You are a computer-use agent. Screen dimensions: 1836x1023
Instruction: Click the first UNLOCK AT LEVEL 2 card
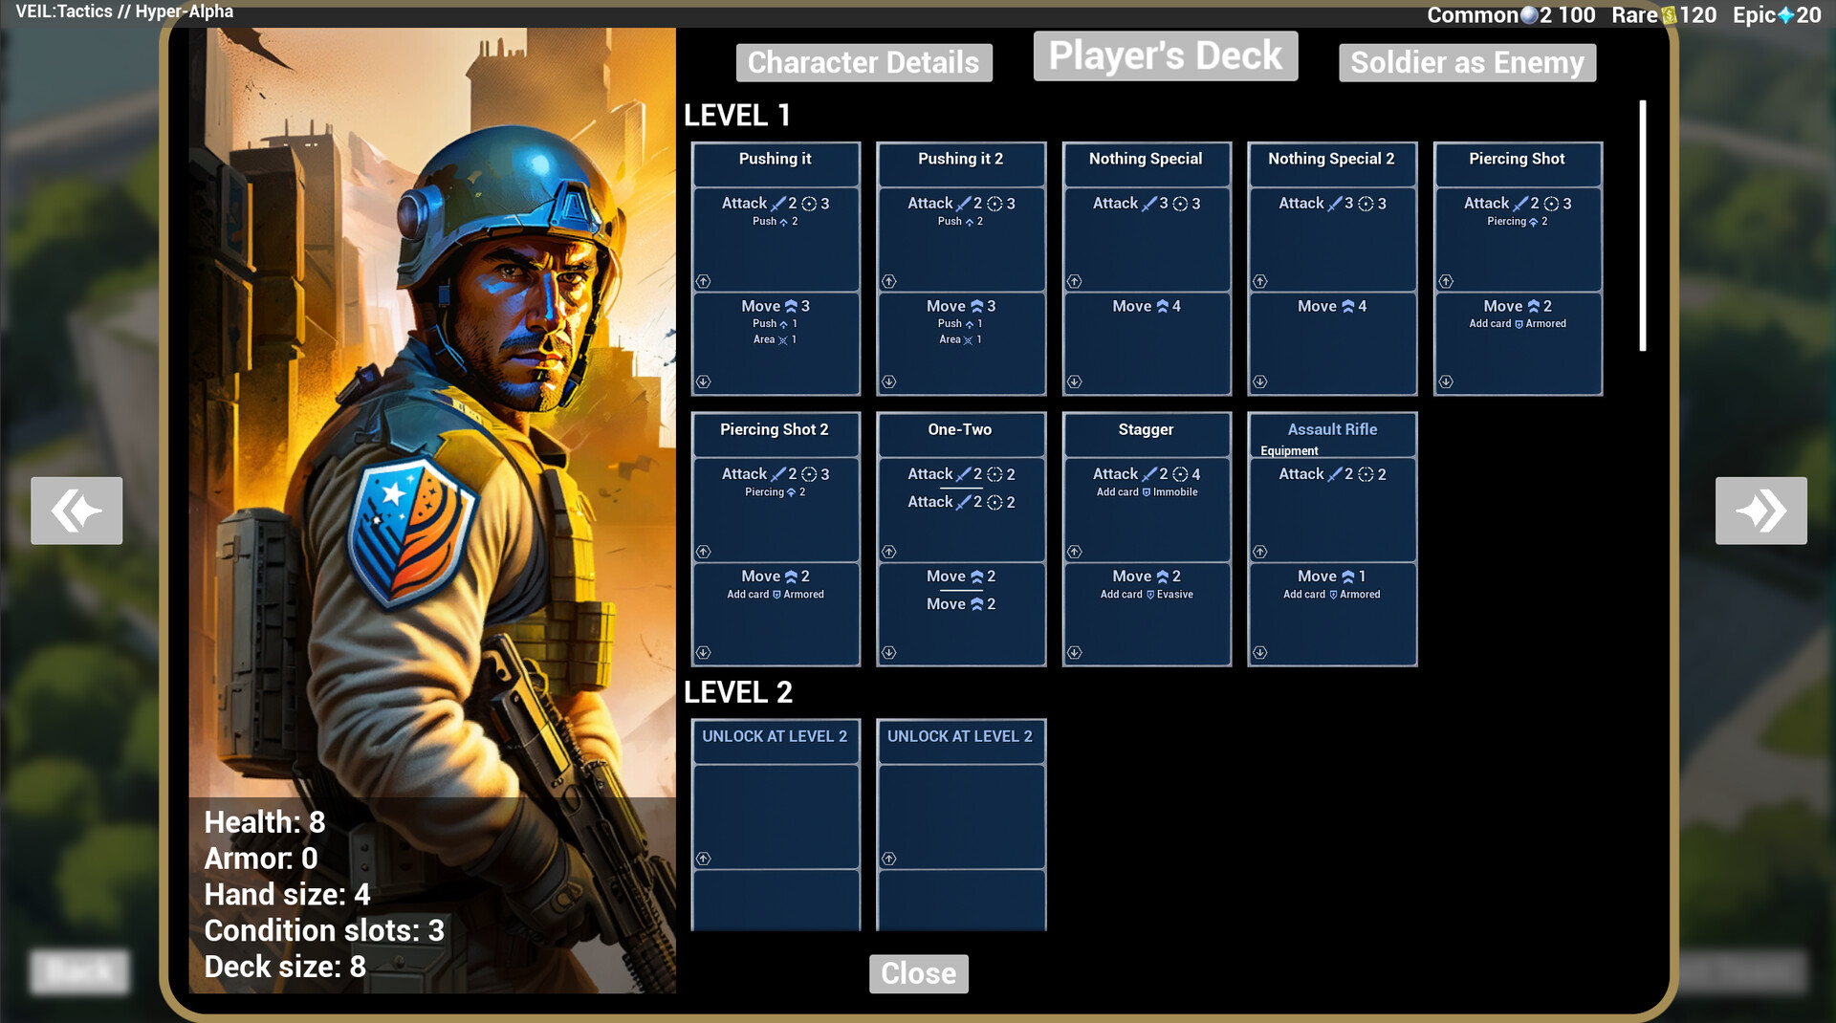(x=776, y=824)
